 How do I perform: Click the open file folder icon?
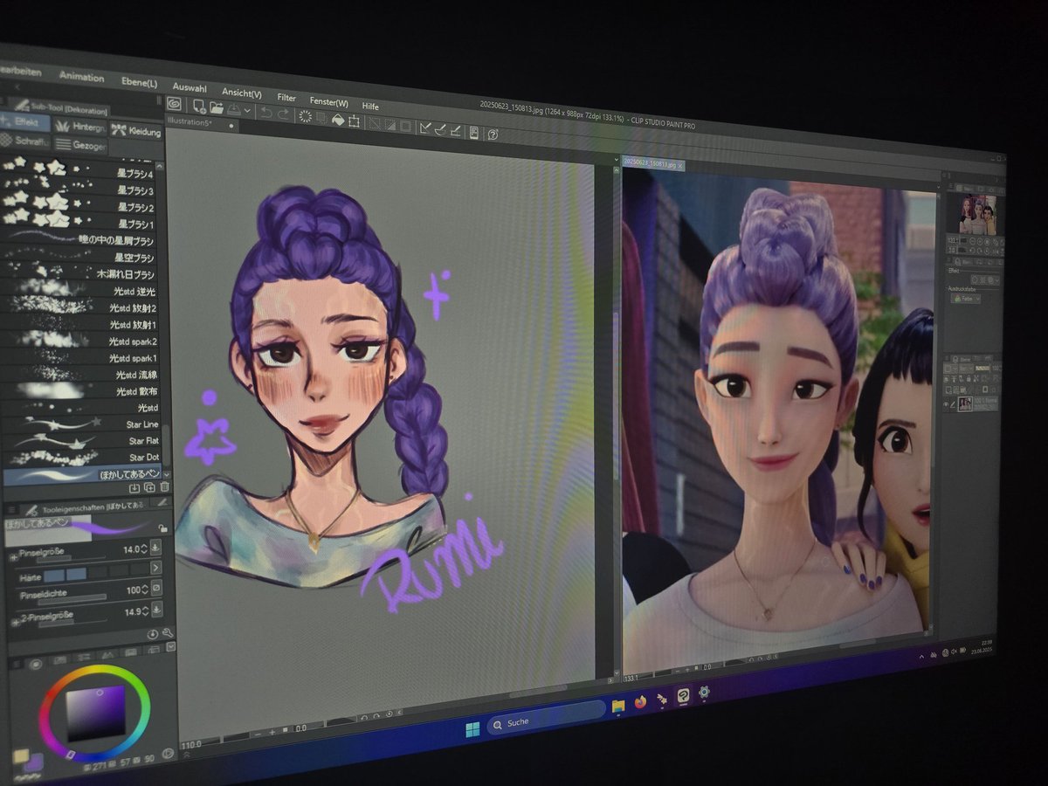click(x=217, y=108)
